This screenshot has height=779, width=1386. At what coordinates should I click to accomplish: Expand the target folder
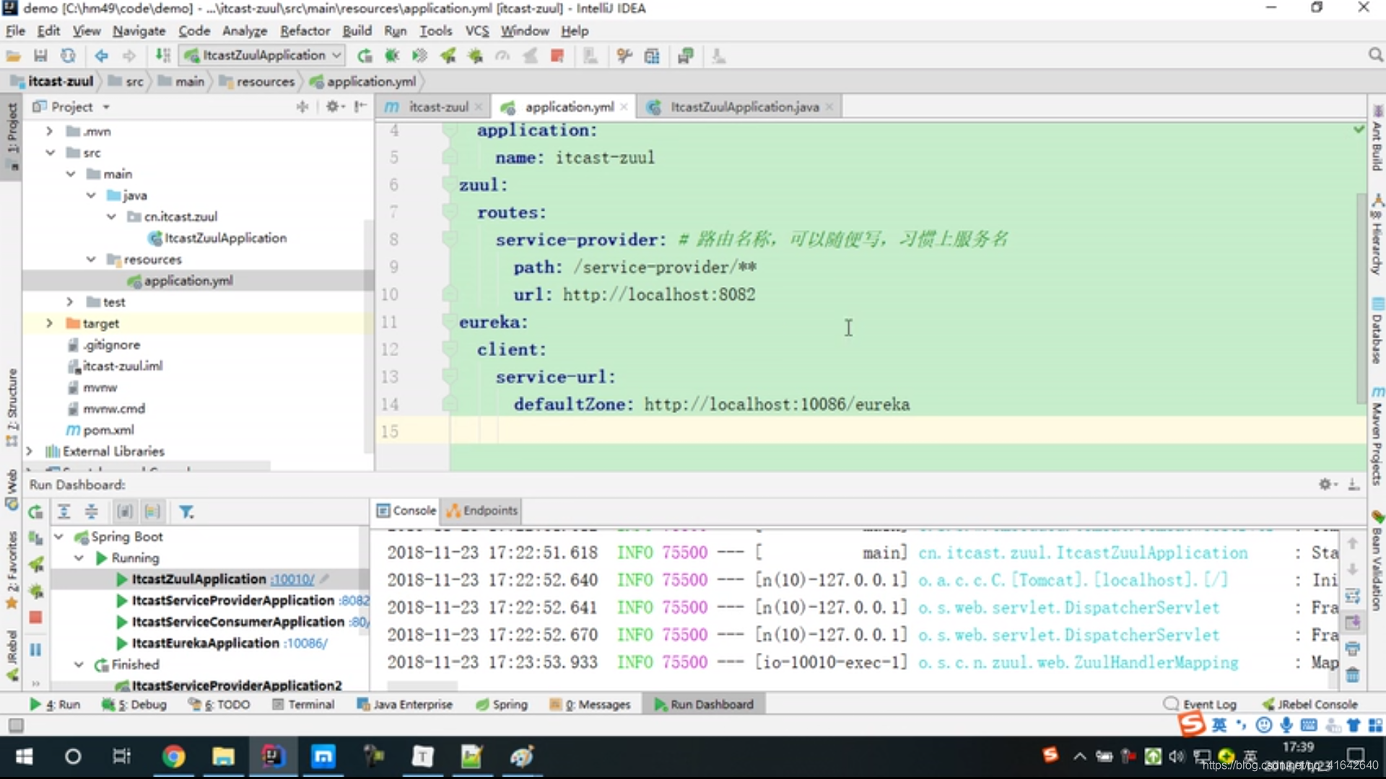(49, 323)
